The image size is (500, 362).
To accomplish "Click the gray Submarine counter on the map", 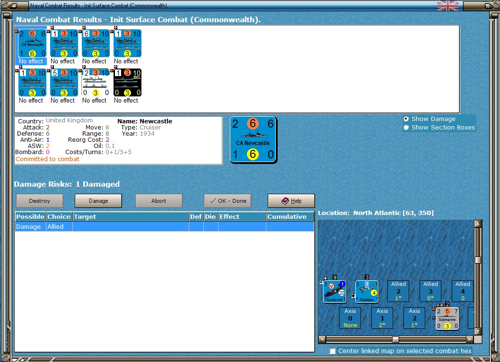I will [x=447, y=319].
